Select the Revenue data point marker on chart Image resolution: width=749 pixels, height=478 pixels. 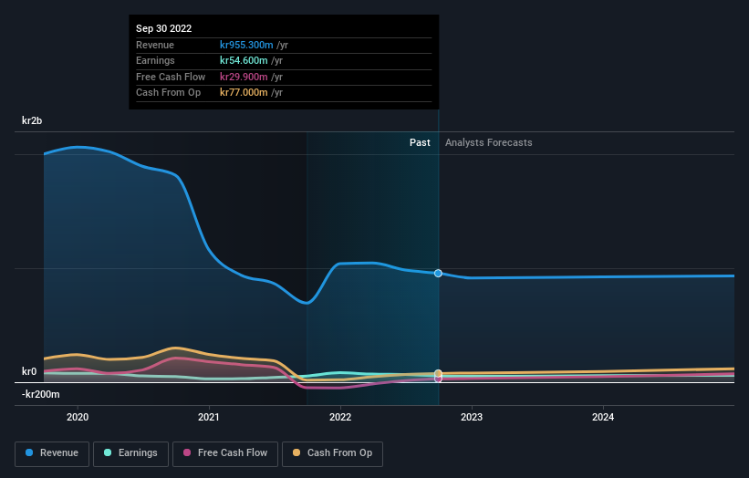[x=438, y=273]
